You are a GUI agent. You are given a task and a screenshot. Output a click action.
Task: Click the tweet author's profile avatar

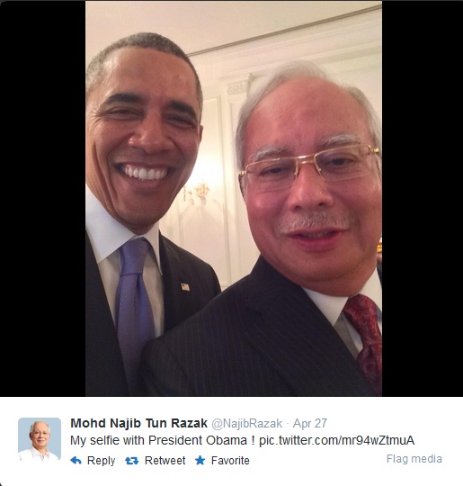click(x=40, y=439)
